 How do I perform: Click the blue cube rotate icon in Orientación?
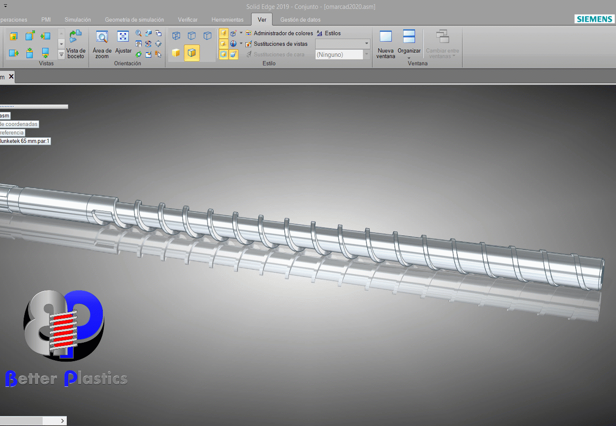click(x=149, y=33)
